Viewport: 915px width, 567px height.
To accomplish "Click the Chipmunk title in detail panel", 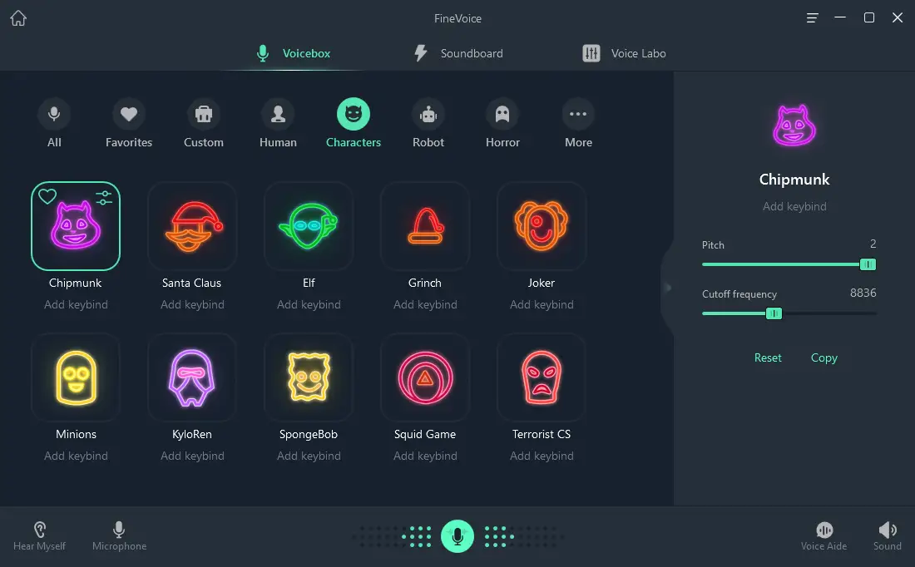I will tap(794, 179).
